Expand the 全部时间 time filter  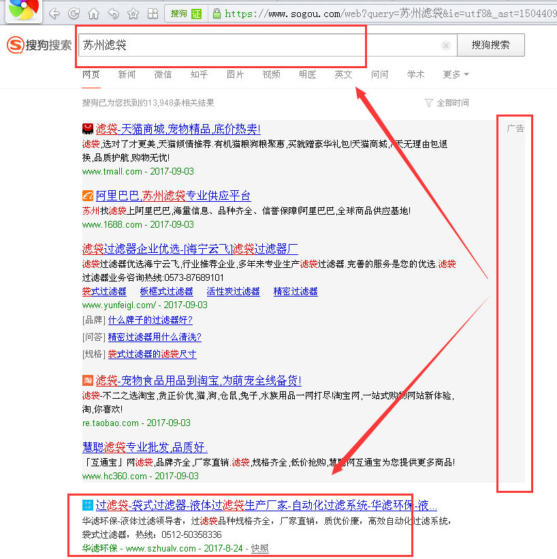click(447, 103)
